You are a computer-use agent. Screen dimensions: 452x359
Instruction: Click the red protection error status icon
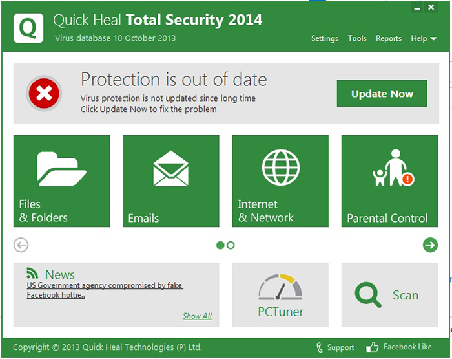[x=44, y=93]
